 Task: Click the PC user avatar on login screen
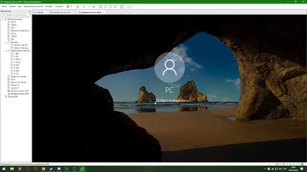pyautogui.click(x=169, y=68)
